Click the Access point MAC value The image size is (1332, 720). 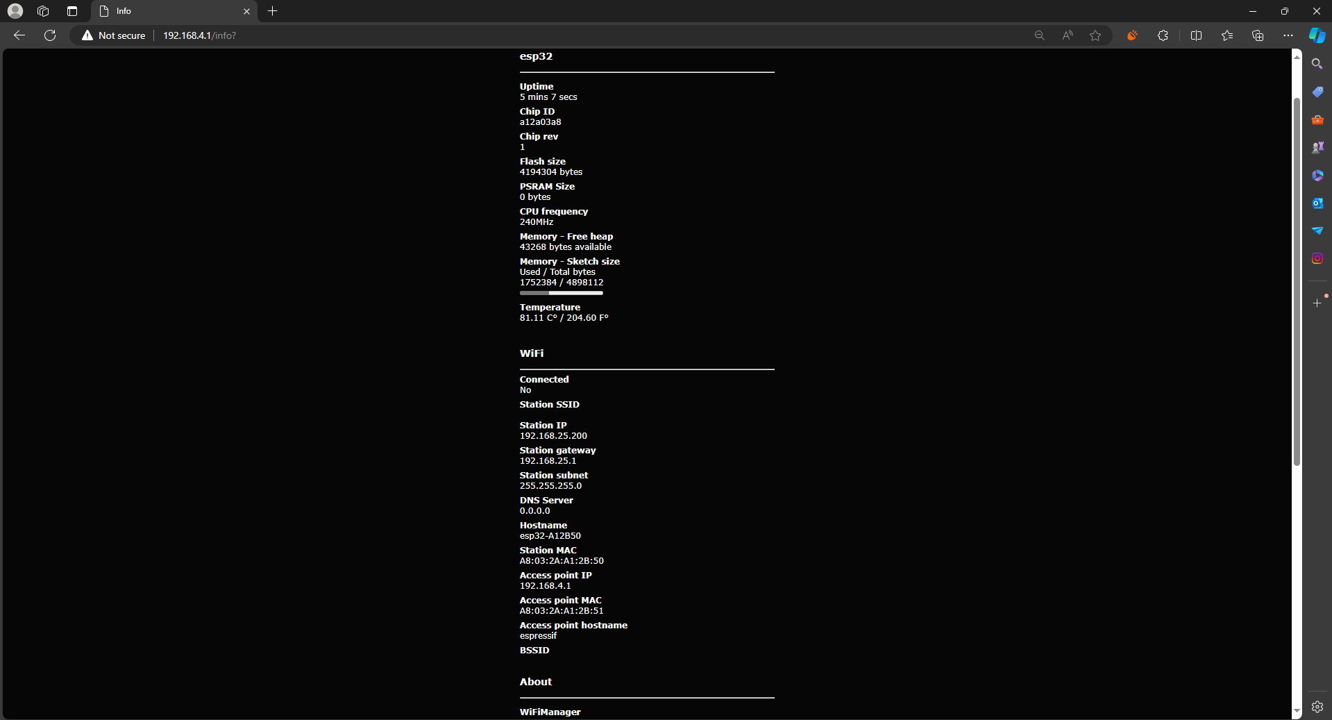point(562,611)
